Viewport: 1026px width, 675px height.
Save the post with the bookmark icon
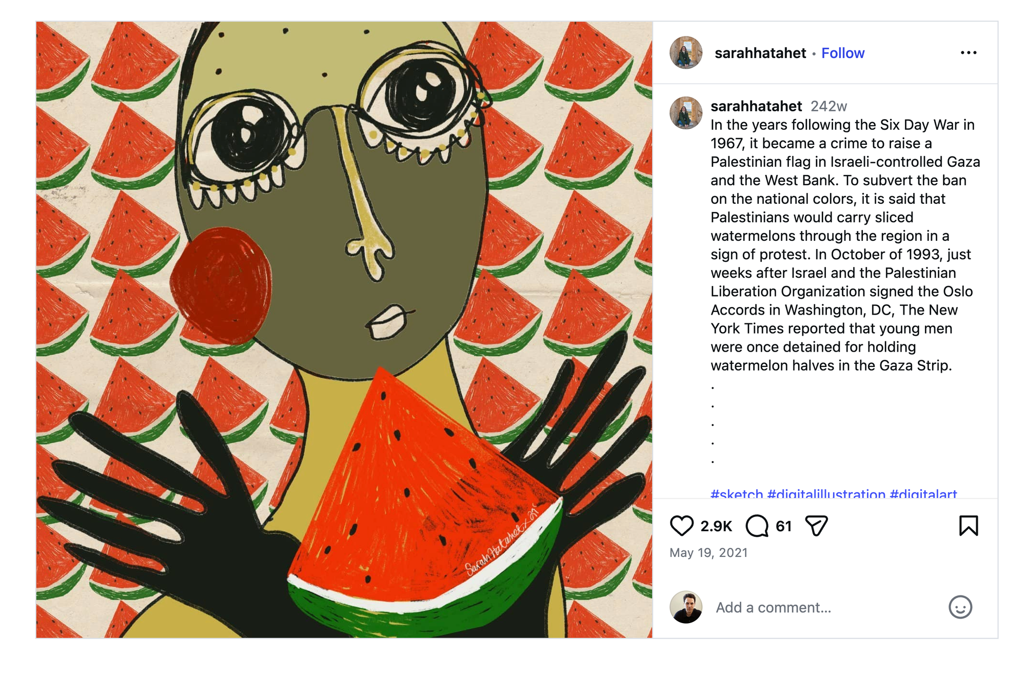969,526
